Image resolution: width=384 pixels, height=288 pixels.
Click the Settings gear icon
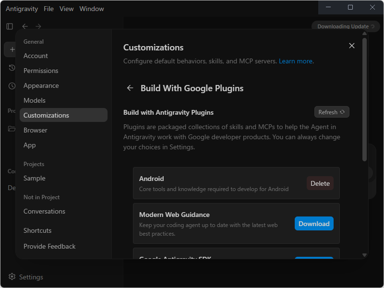12,277
